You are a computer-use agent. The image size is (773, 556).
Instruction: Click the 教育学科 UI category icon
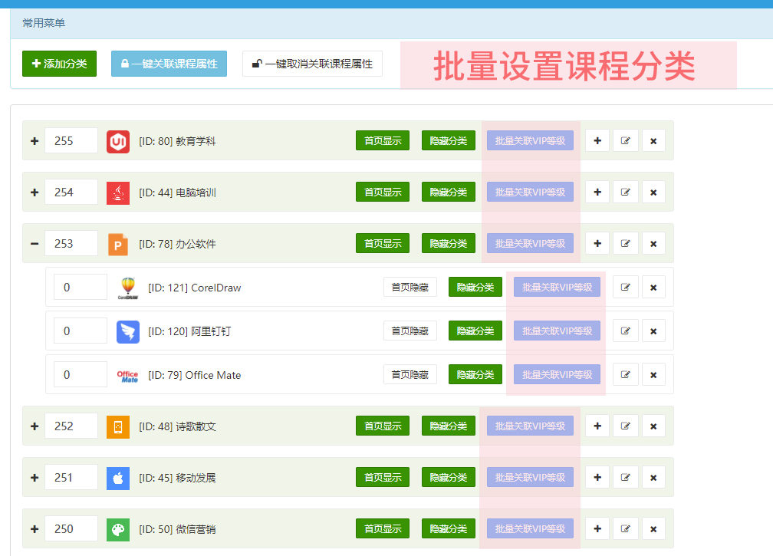pyautogui.click(x=118, y=141)
